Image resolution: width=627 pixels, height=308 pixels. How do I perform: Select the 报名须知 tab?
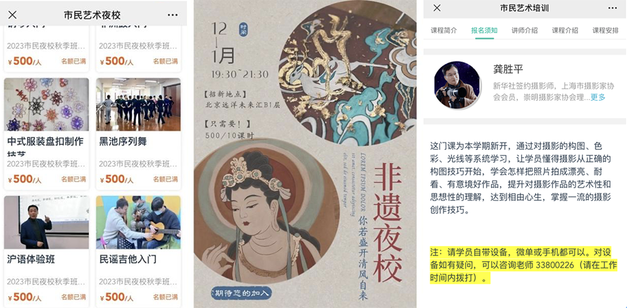point(484,30)
